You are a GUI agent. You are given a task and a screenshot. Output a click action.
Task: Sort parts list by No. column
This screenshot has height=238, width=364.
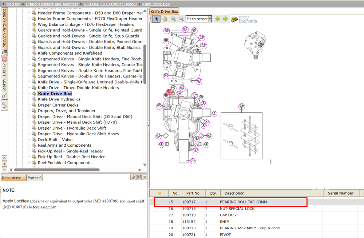(175, 193)
